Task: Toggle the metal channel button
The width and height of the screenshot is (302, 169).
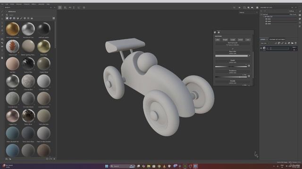Action: pos(240,39)
